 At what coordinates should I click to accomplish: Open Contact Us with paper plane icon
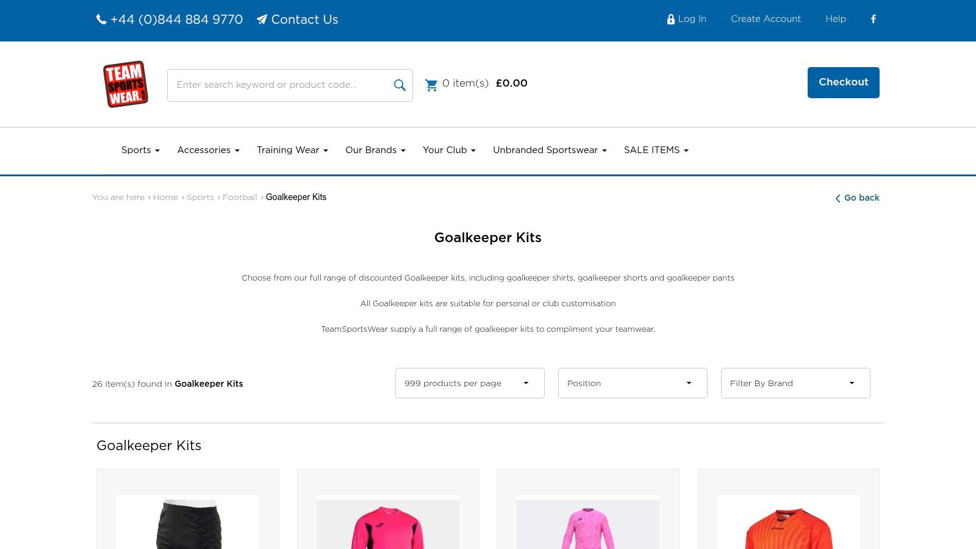point(297,20)
